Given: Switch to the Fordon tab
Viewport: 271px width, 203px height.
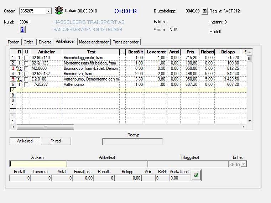Looking at the screenshot, I should [x=14, y=42].
